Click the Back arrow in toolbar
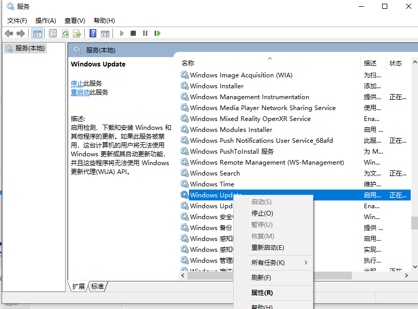Viewport: 418px width, 309px height. coord(9,33)
